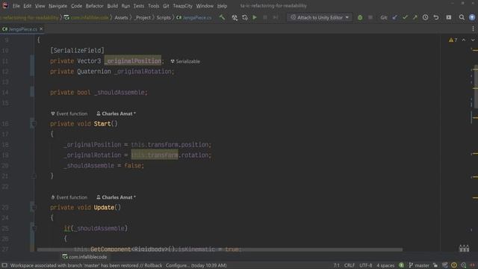This screenshot has height=269, width=478.
Task: Click the Event function hint above Update
Action: 69,197
